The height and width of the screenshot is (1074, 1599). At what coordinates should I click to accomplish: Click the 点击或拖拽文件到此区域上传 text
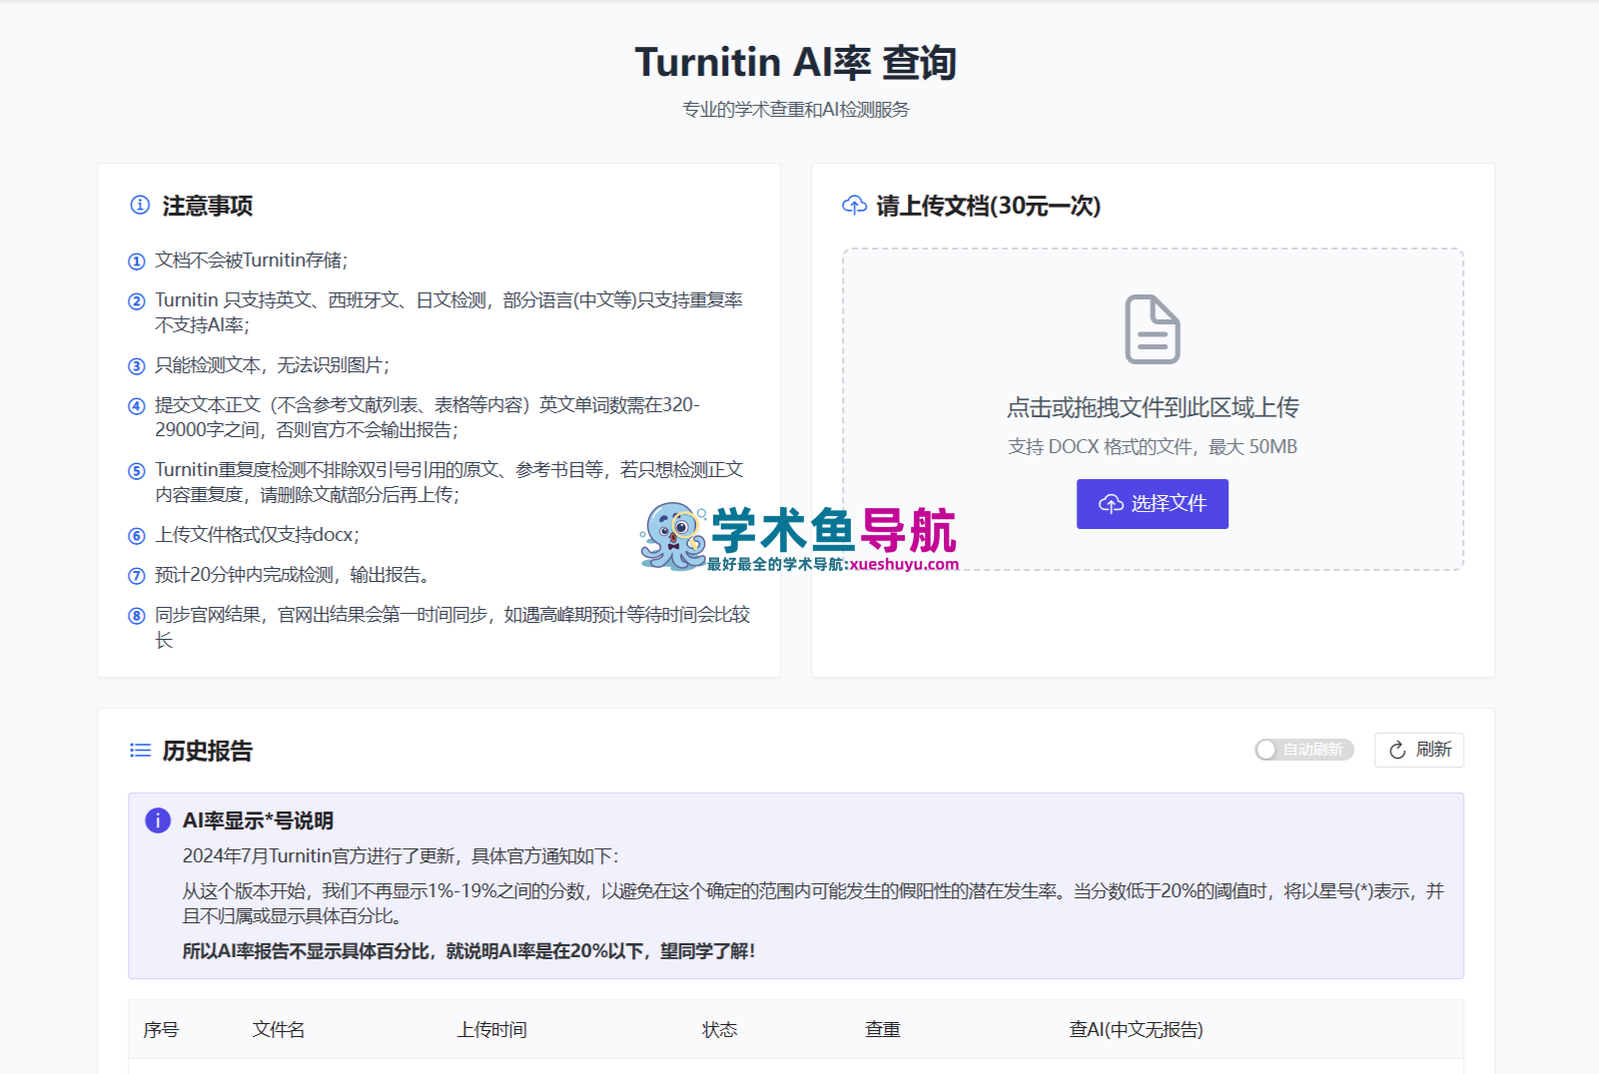[1153, 407]
